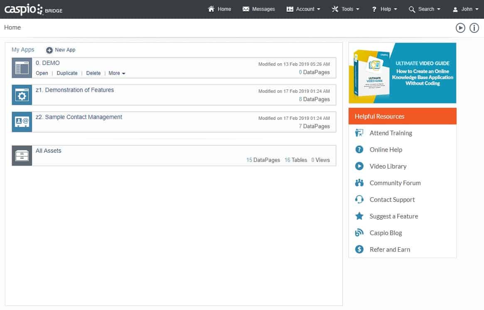Click the DEMO app window icon
The width and height of the screenshot is (484, 310).
22,68
